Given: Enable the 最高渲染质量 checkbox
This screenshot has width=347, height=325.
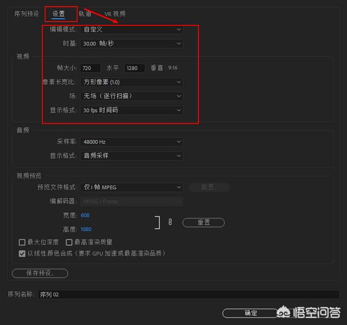Looking at the screenshot, I should [69, 242].
